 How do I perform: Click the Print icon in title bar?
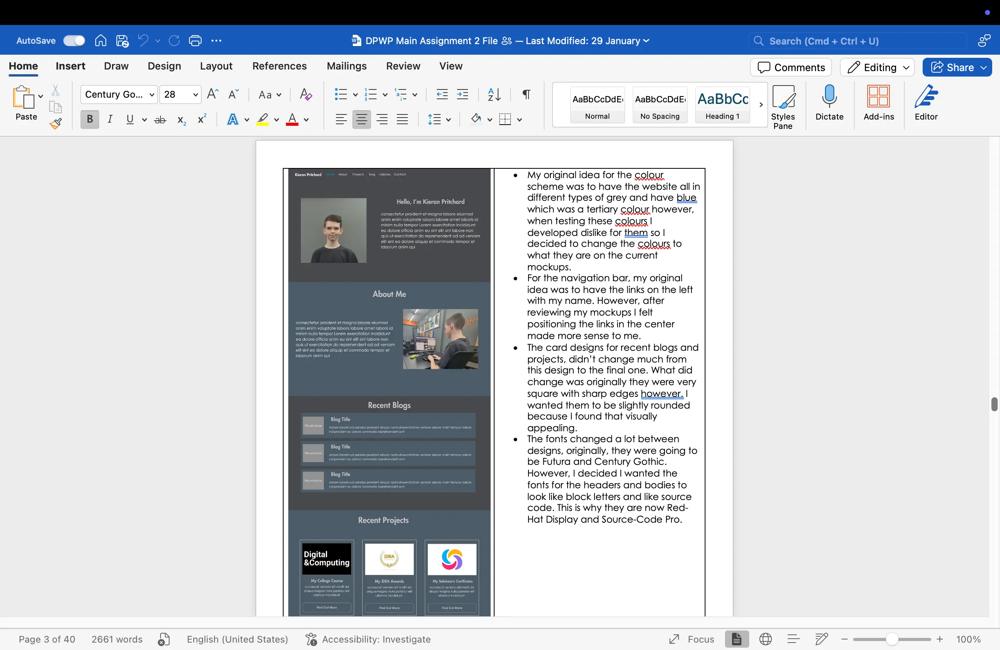(x=195, y=40)
